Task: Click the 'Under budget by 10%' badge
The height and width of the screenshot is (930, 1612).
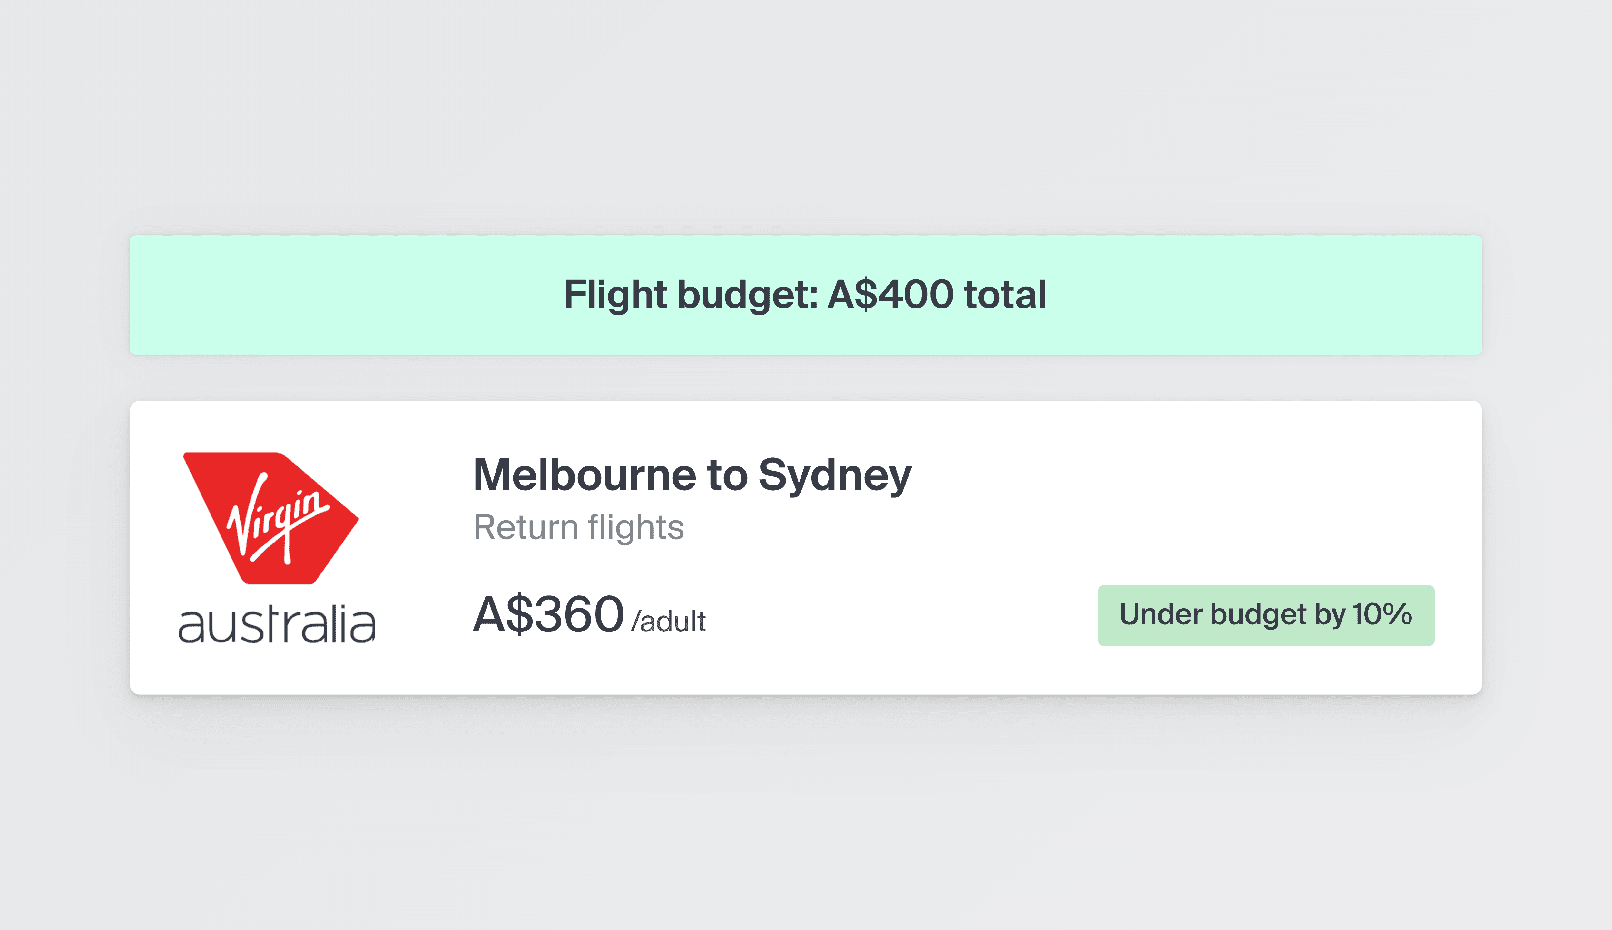Action: [x=1265, y=615]
